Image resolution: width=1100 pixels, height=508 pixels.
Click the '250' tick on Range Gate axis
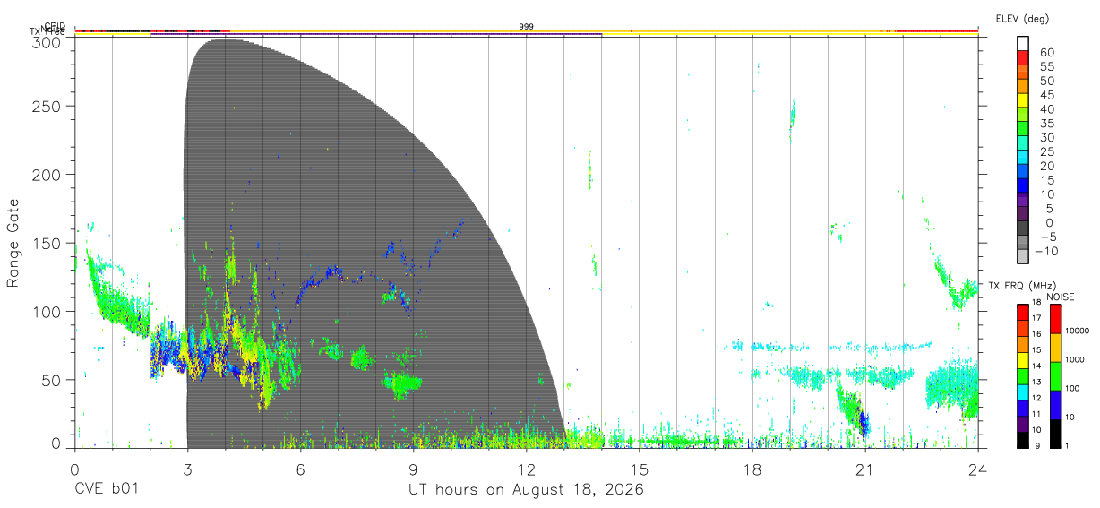[x=47, y=106]
